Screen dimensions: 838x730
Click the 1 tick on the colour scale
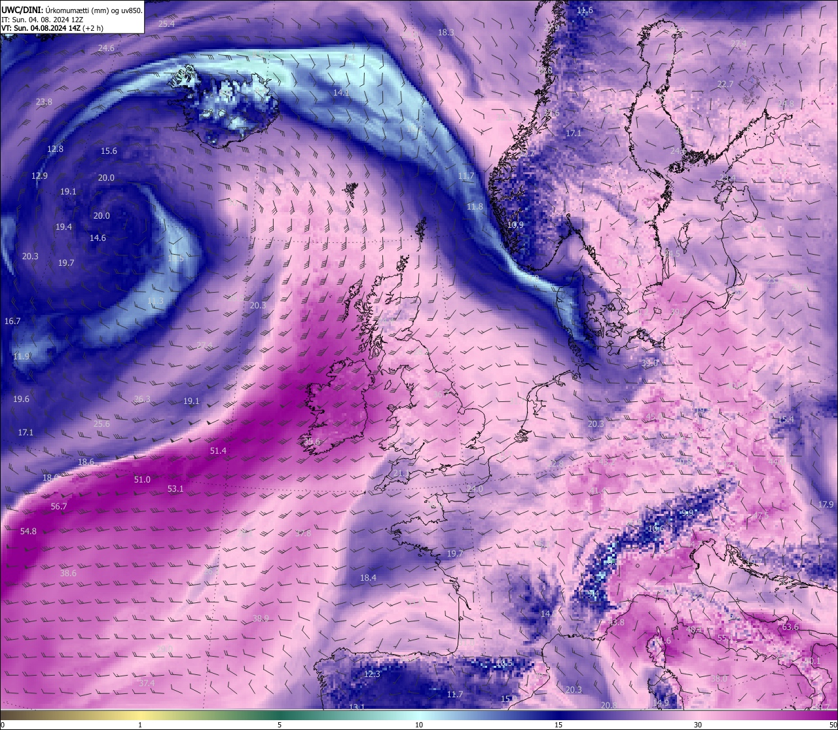[140, 725]
